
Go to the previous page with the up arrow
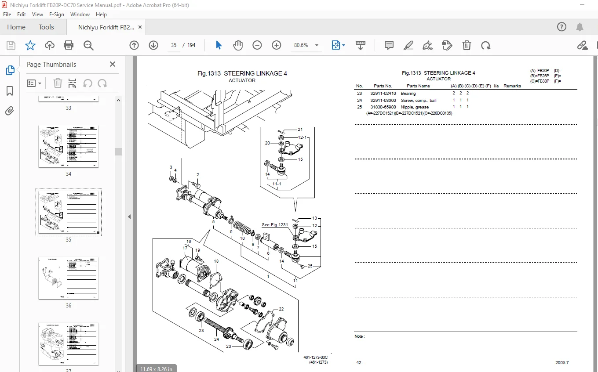coord(134,45)
